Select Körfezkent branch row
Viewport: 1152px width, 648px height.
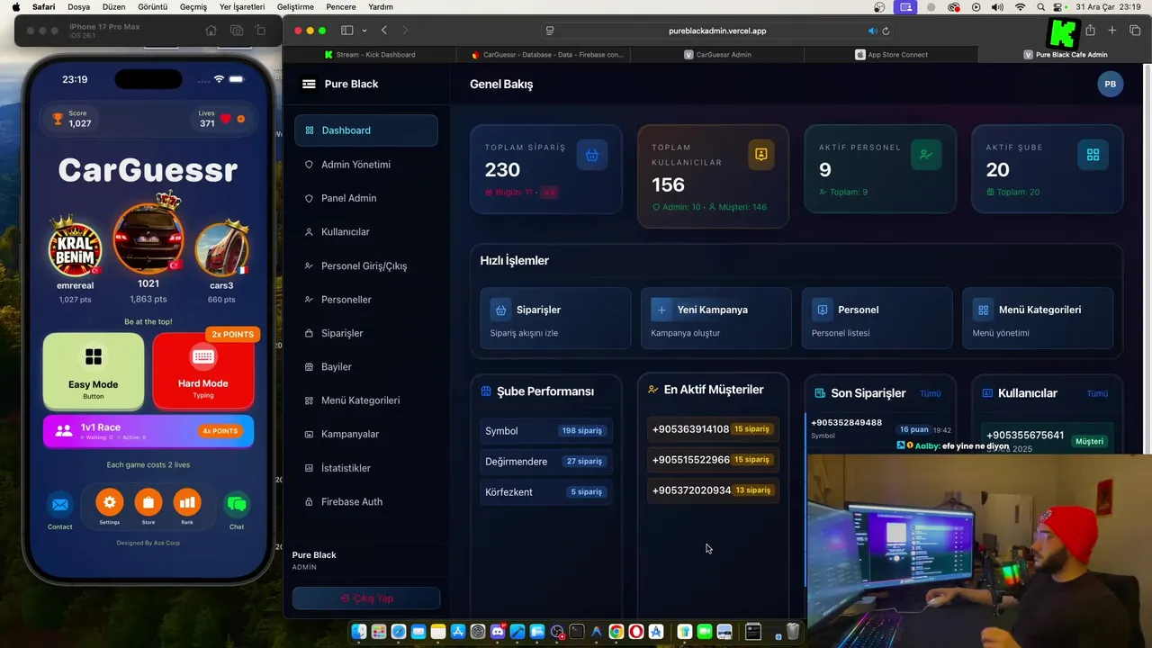(546, 492)
